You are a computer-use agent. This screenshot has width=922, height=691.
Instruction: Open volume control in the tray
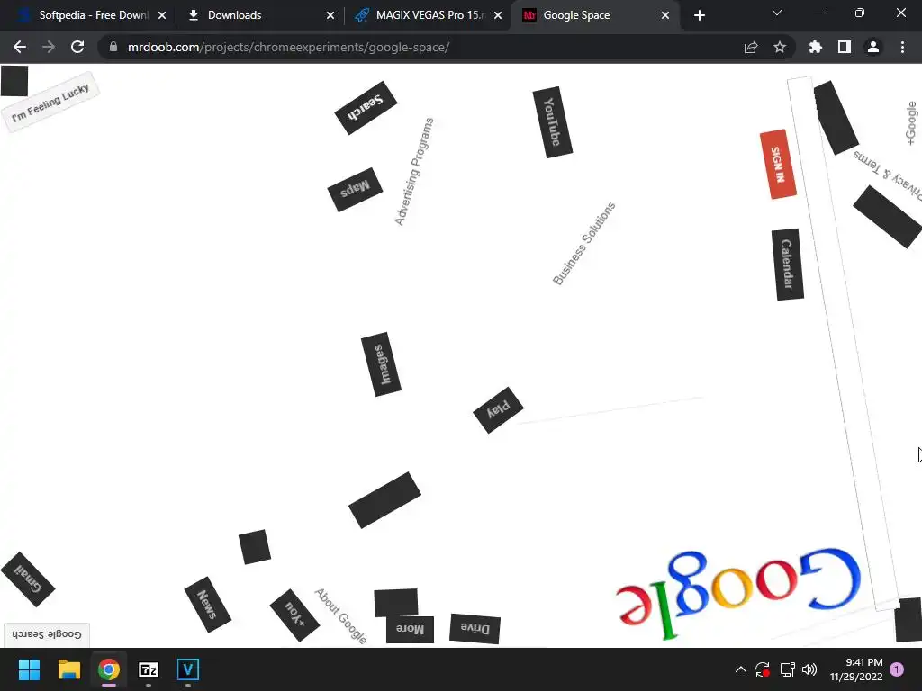pos(809,669)
